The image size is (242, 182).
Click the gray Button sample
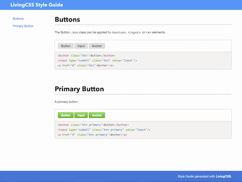[66, 46]
